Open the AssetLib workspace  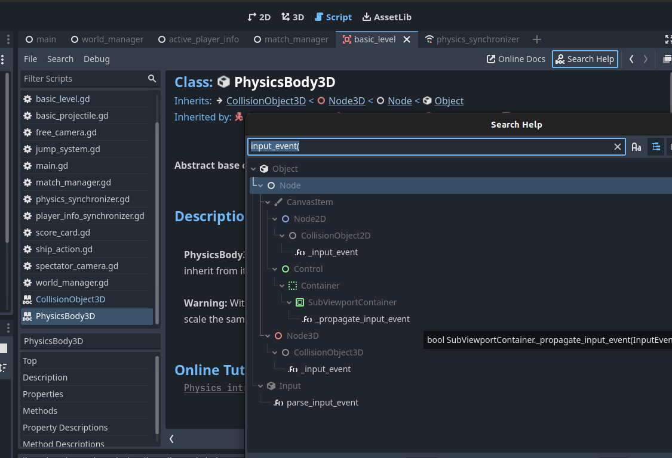click(x=387, y=17)
